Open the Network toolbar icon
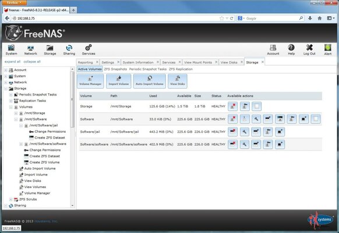The image size is (339, 233). 30,50
